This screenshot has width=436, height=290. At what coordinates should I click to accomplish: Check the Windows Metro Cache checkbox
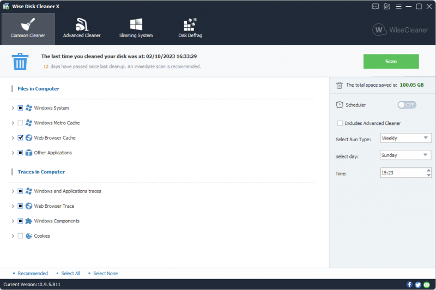[x=20, y=123]
